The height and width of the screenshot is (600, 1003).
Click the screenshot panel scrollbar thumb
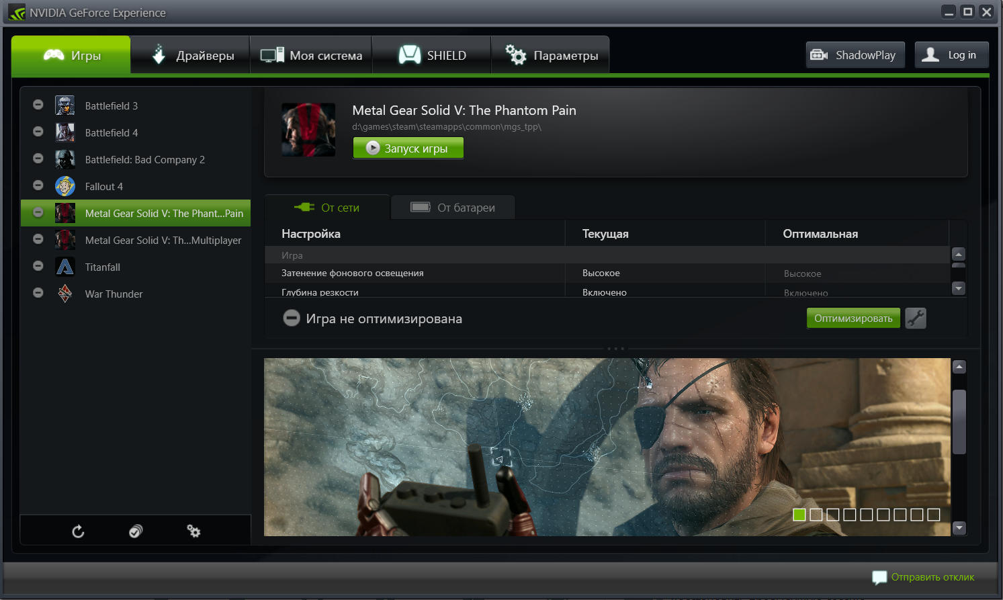pyautogui.click(x=959, y=422)
